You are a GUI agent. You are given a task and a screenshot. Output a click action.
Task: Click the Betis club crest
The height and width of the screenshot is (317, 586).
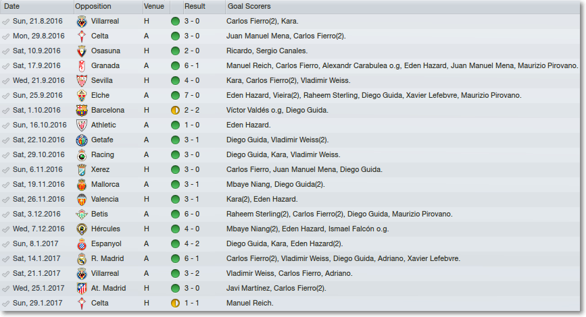pos(82,214)
